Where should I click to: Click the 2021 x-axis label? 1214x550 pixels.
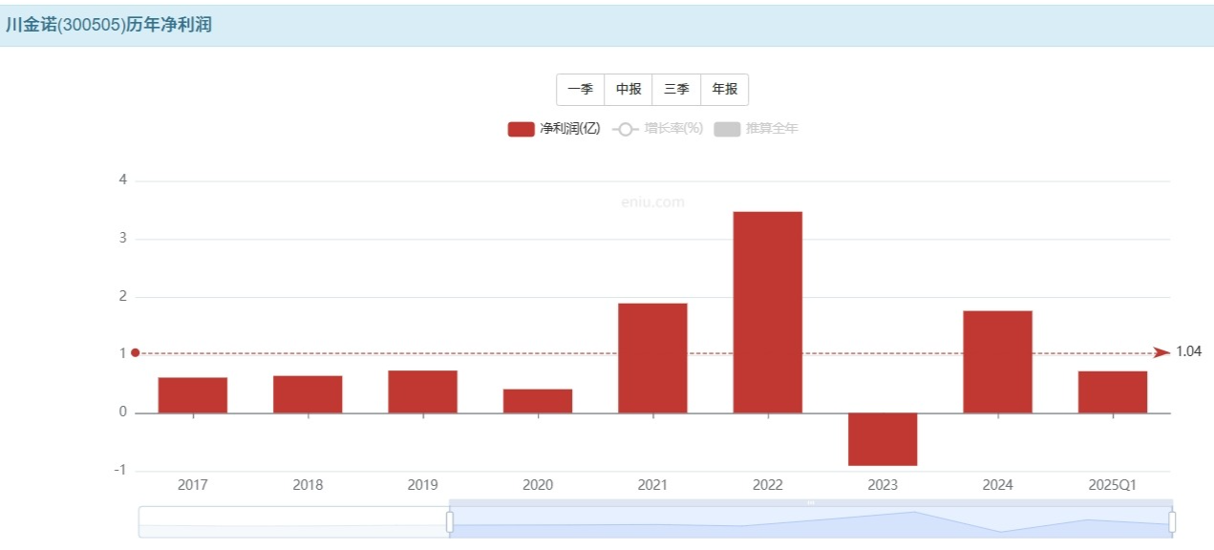pos(652,485)
